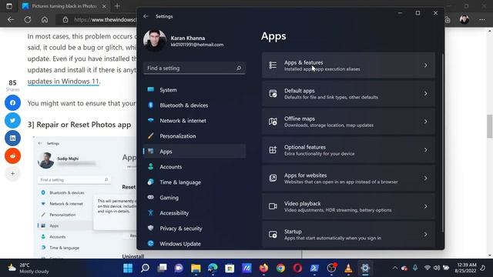Open new browser tab

pos(117,6)
